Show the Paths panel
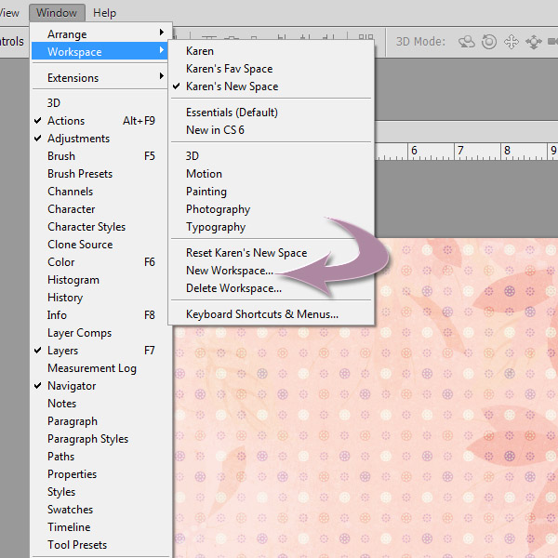This screenshot has height=558, width=558. [x=100, y=457]
